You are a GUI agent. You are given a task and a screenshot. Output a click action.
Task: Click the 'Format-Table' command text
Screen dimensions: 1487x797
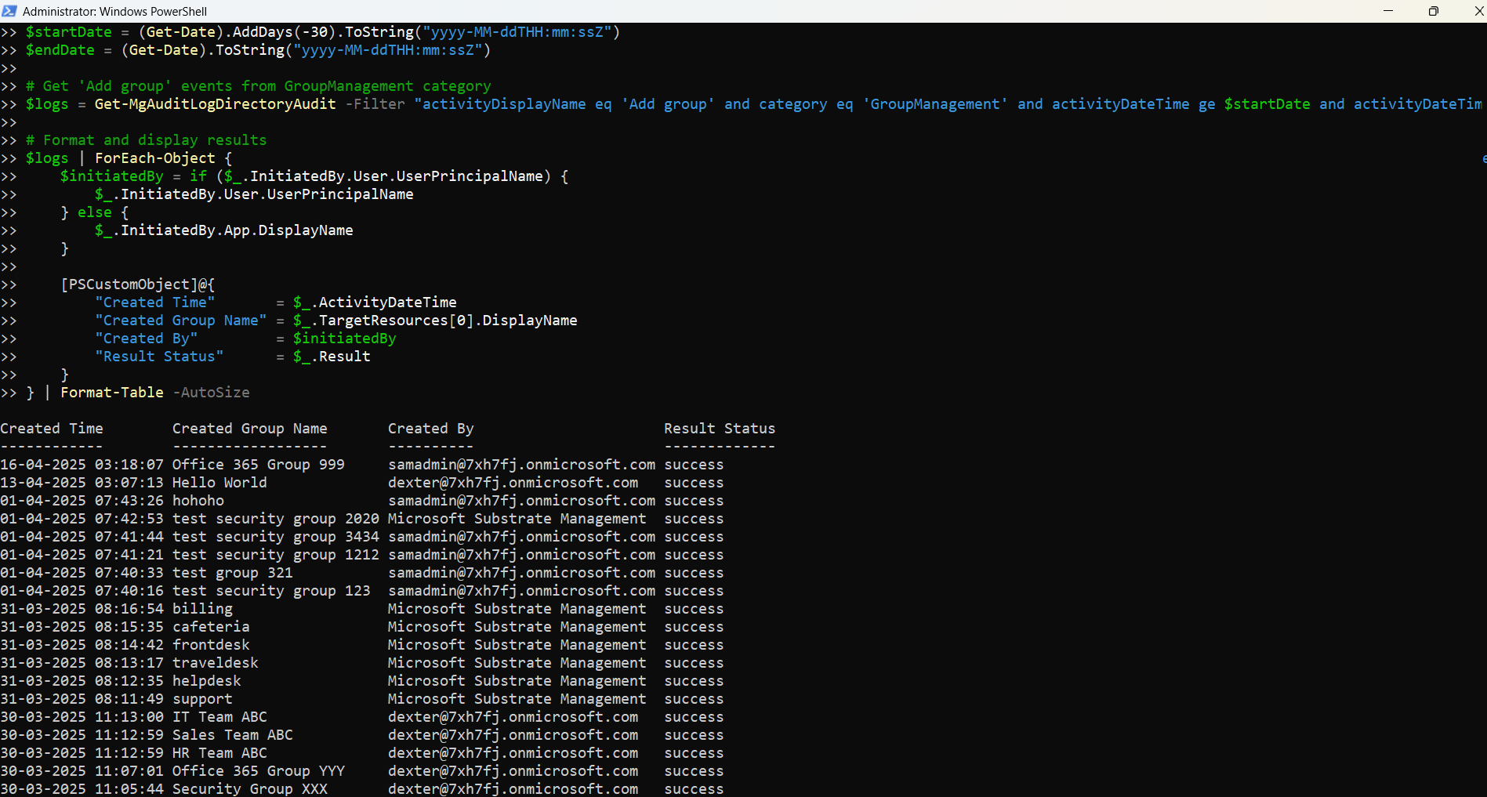(x=112, y=393)
